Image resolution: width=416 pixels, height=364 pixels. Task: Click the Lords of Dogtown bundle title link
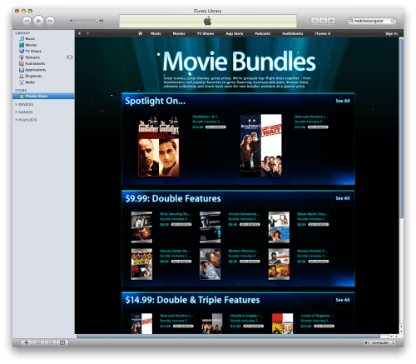tap(318, 316)
